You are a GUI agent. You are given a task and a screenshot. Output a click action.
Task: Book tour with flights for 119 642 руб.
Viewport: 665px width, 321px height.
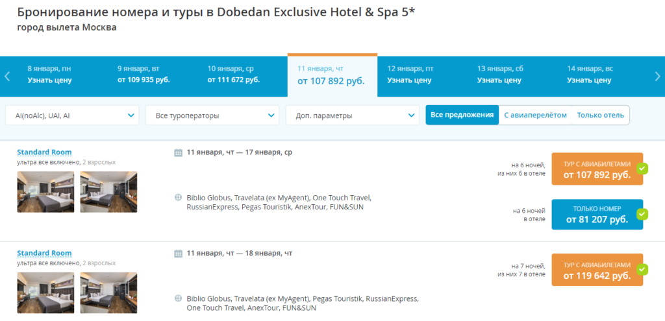coord(596,270)
